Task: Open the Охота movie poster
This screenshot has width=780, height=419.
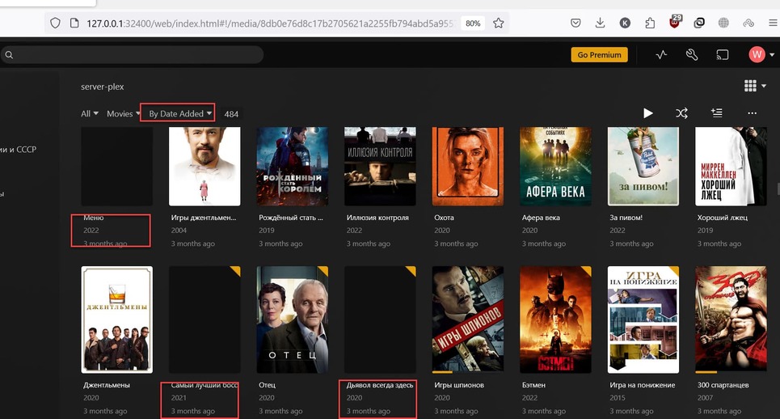Action: 468,166
